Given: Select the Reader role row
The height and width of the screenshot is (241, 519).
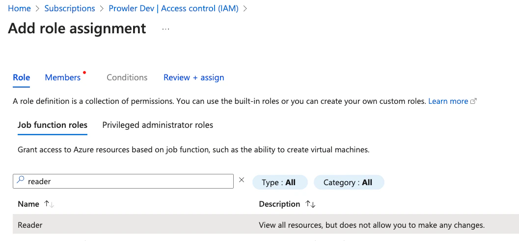Looking at the screenshot, I should [266, 225].
